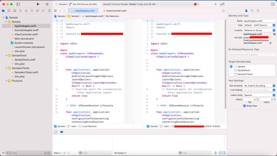Expand the Products group
Viewport: 277px width, 156px height.
pyautogui.click(x=7, y=81)
